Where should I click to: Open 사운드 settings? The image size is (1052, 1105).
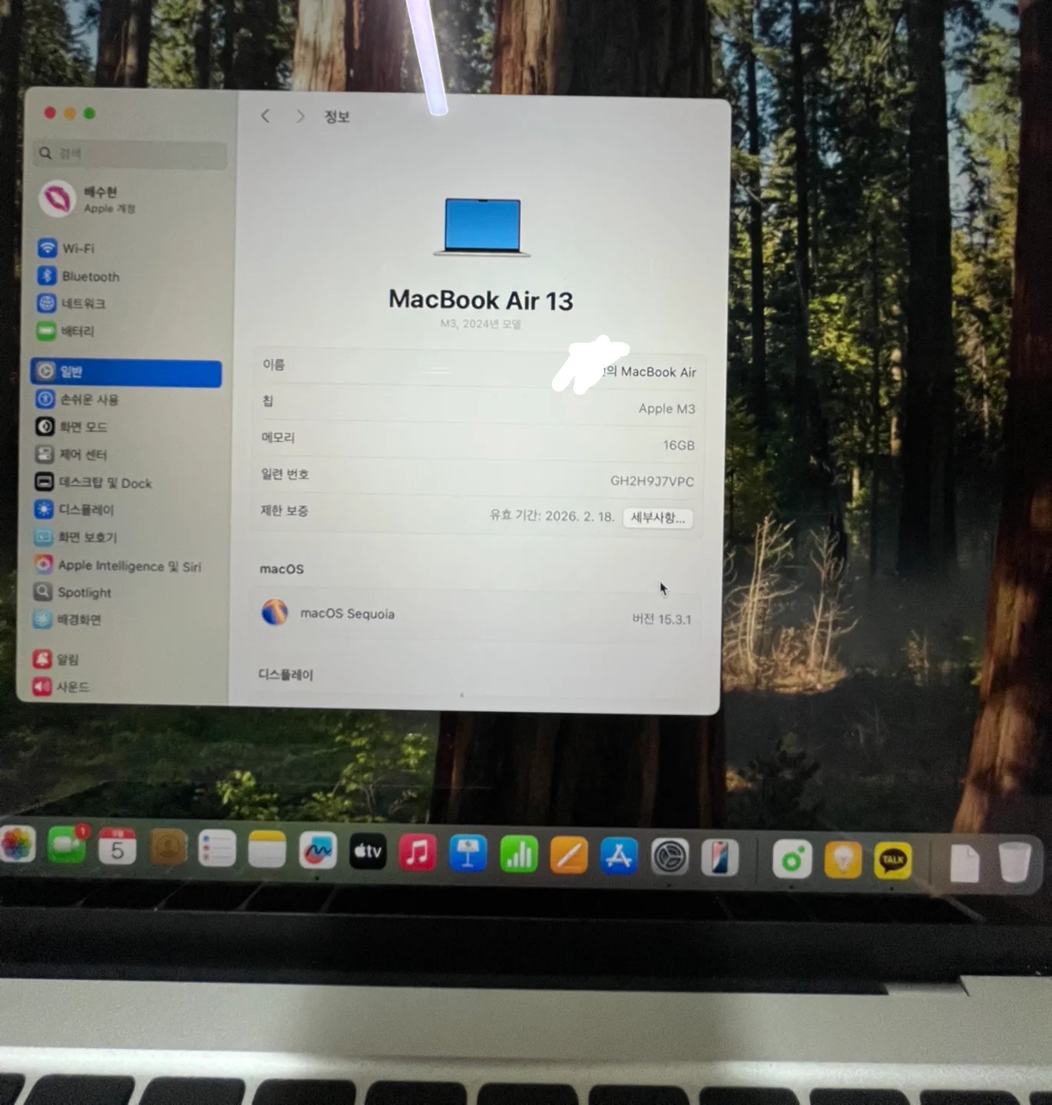61,687
